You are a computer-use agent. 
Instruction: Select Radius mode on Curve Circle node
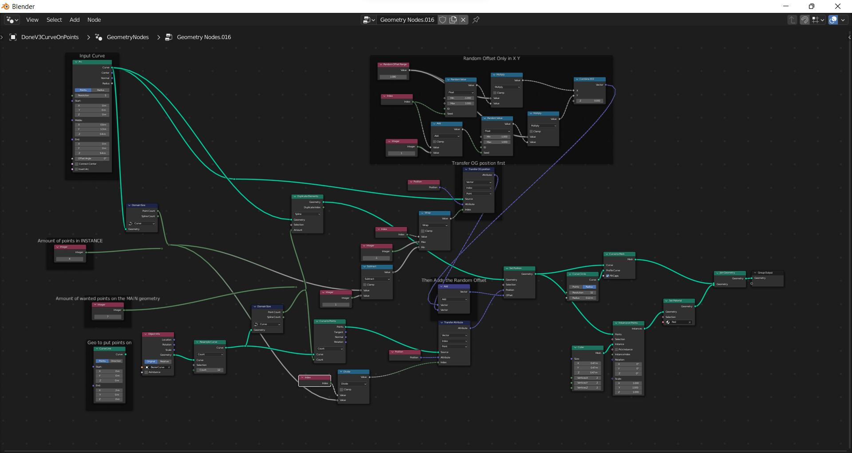point(589,287)
